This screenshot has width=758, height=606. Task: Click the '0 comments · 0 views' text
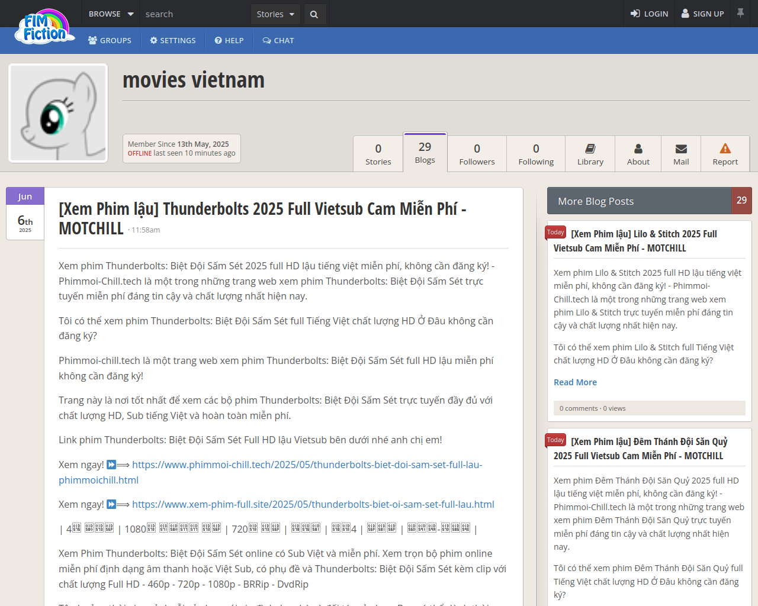pyautogui.click(x=592, y=408)
